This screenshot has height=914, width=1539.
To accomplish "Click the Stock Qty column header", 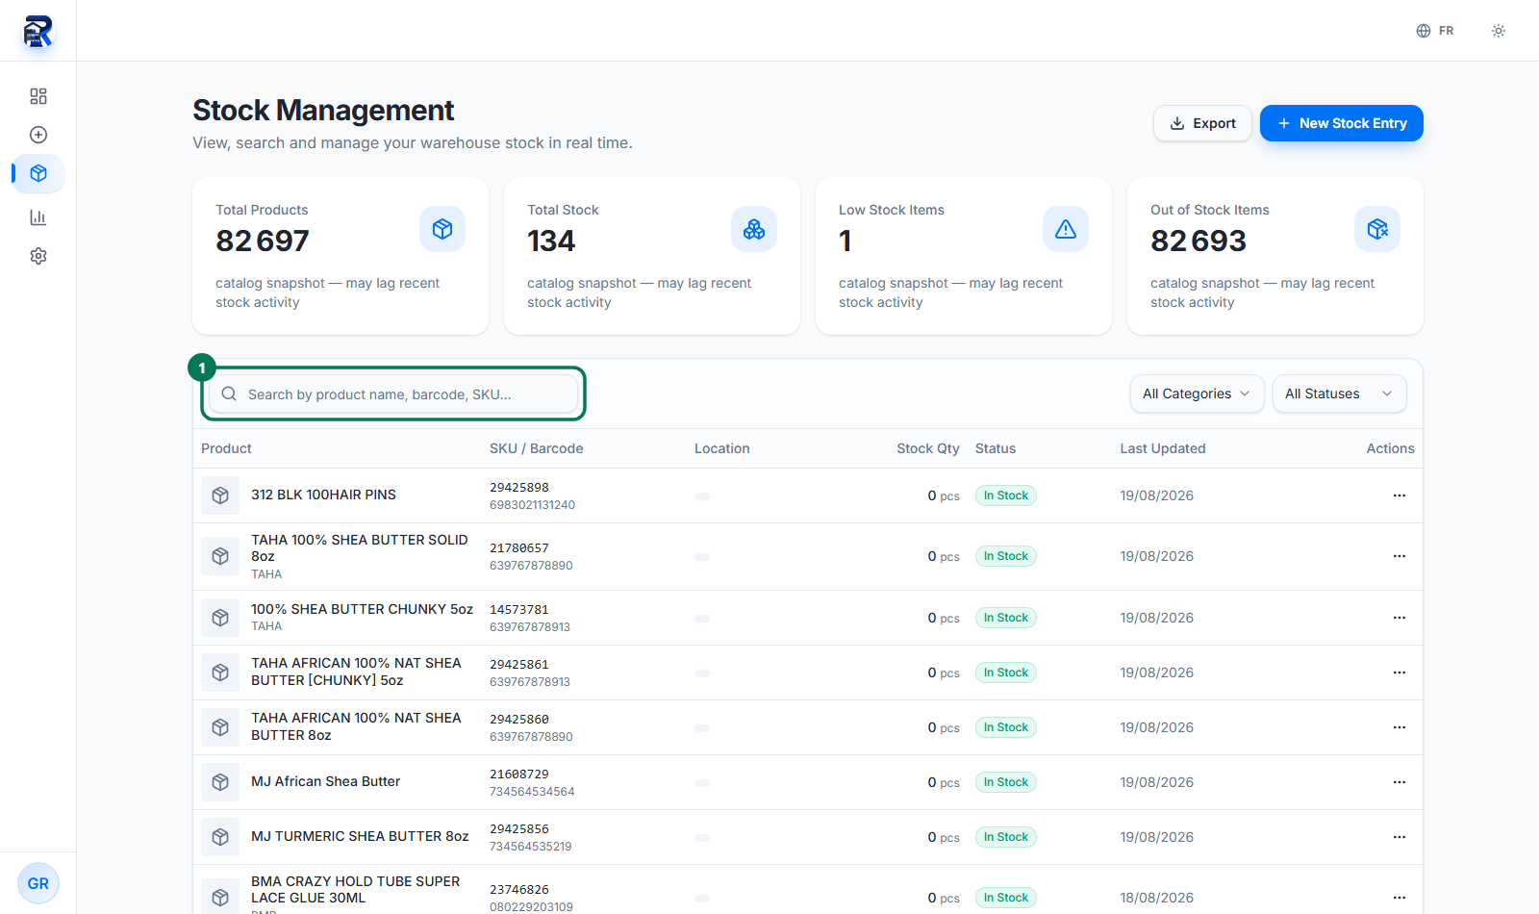I will [927, 448].
